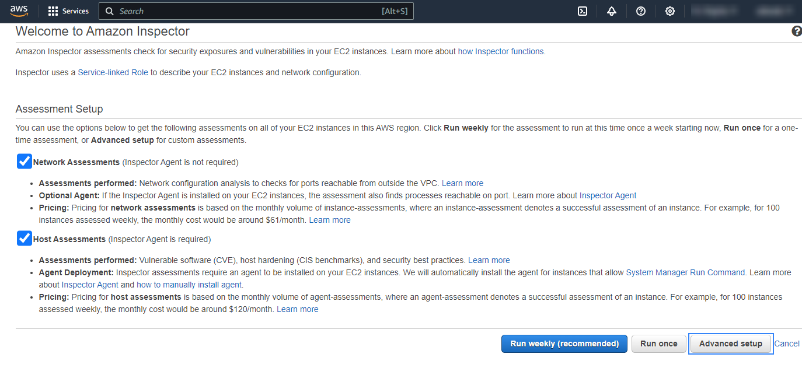Open Advanced setup

click(730, 344)
